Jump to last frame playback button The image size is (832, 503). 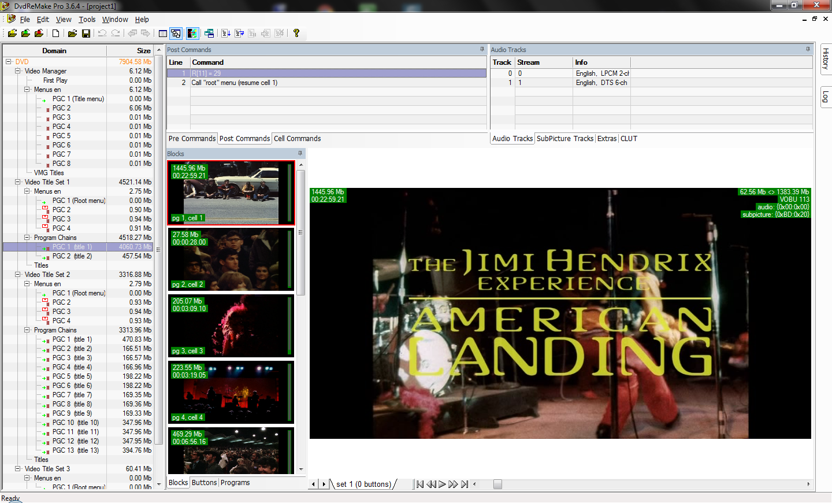pyautogui.click(x=465, y=484)
